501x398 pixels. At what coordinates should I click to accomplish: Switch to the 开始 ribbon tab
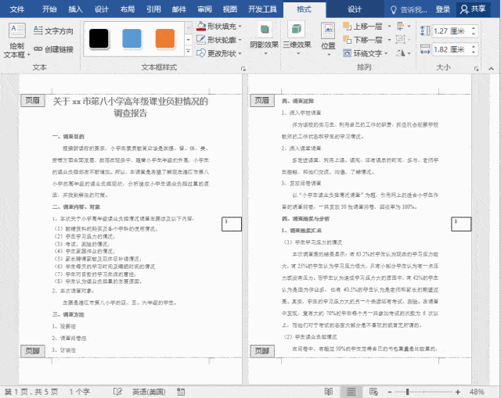pos(49,9)
